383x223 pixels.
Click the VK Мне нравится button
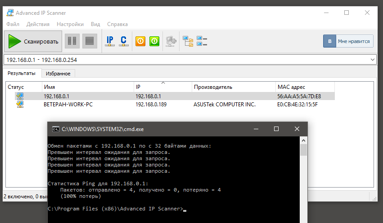click(x=348, y=41)
